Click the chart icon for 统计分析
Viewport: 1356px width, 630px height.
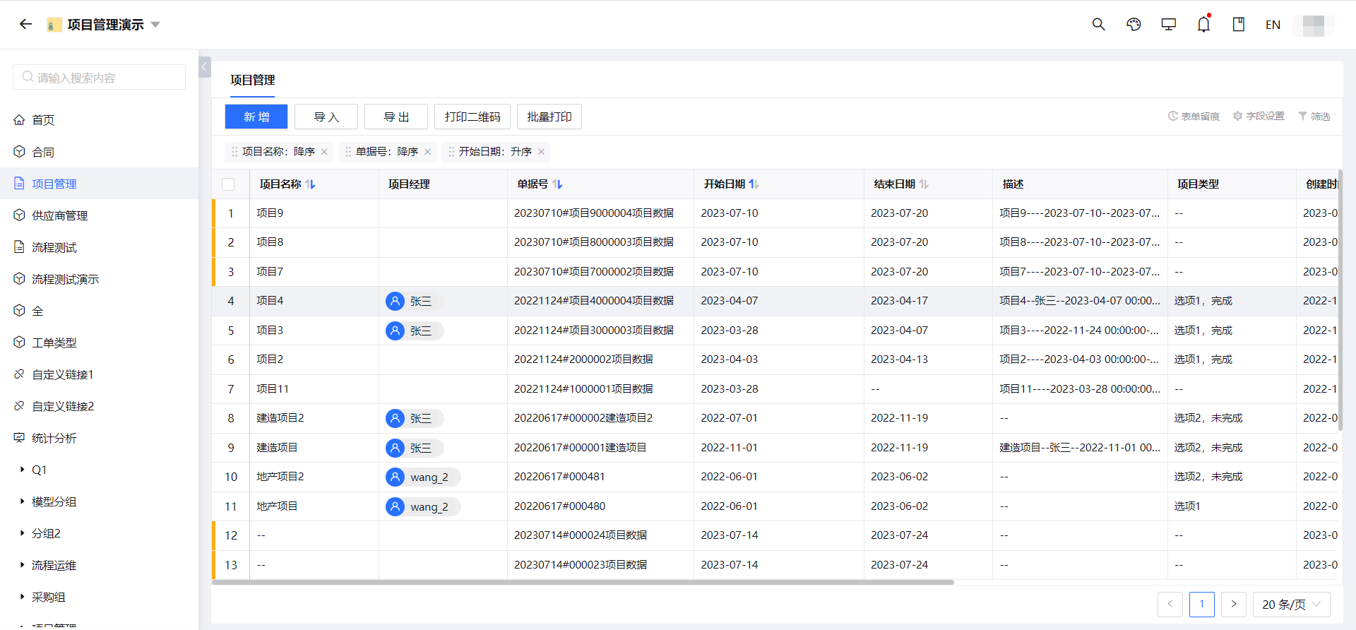click(19, 437)
